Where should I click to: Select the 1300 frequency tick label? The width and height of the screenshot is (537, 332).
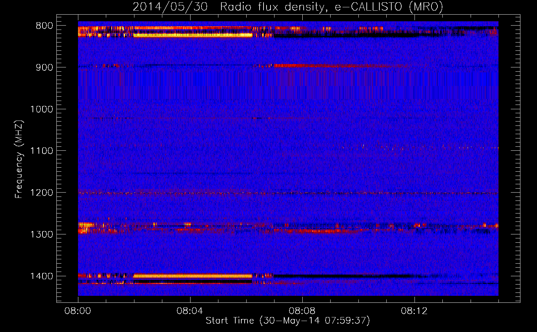[42, 234]
